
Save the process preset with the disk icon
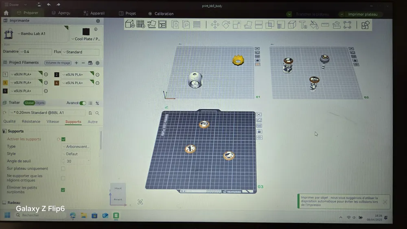90,113
